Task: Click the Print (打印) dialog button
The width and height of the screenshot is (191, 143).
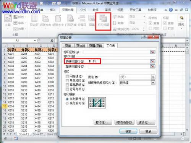Action: [x=103, y=122]
